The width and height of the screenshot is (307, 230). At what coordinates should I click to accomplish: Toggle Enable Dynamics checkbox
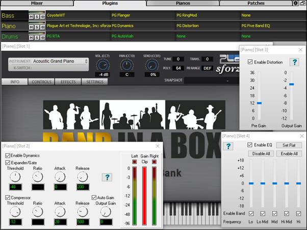8,156
